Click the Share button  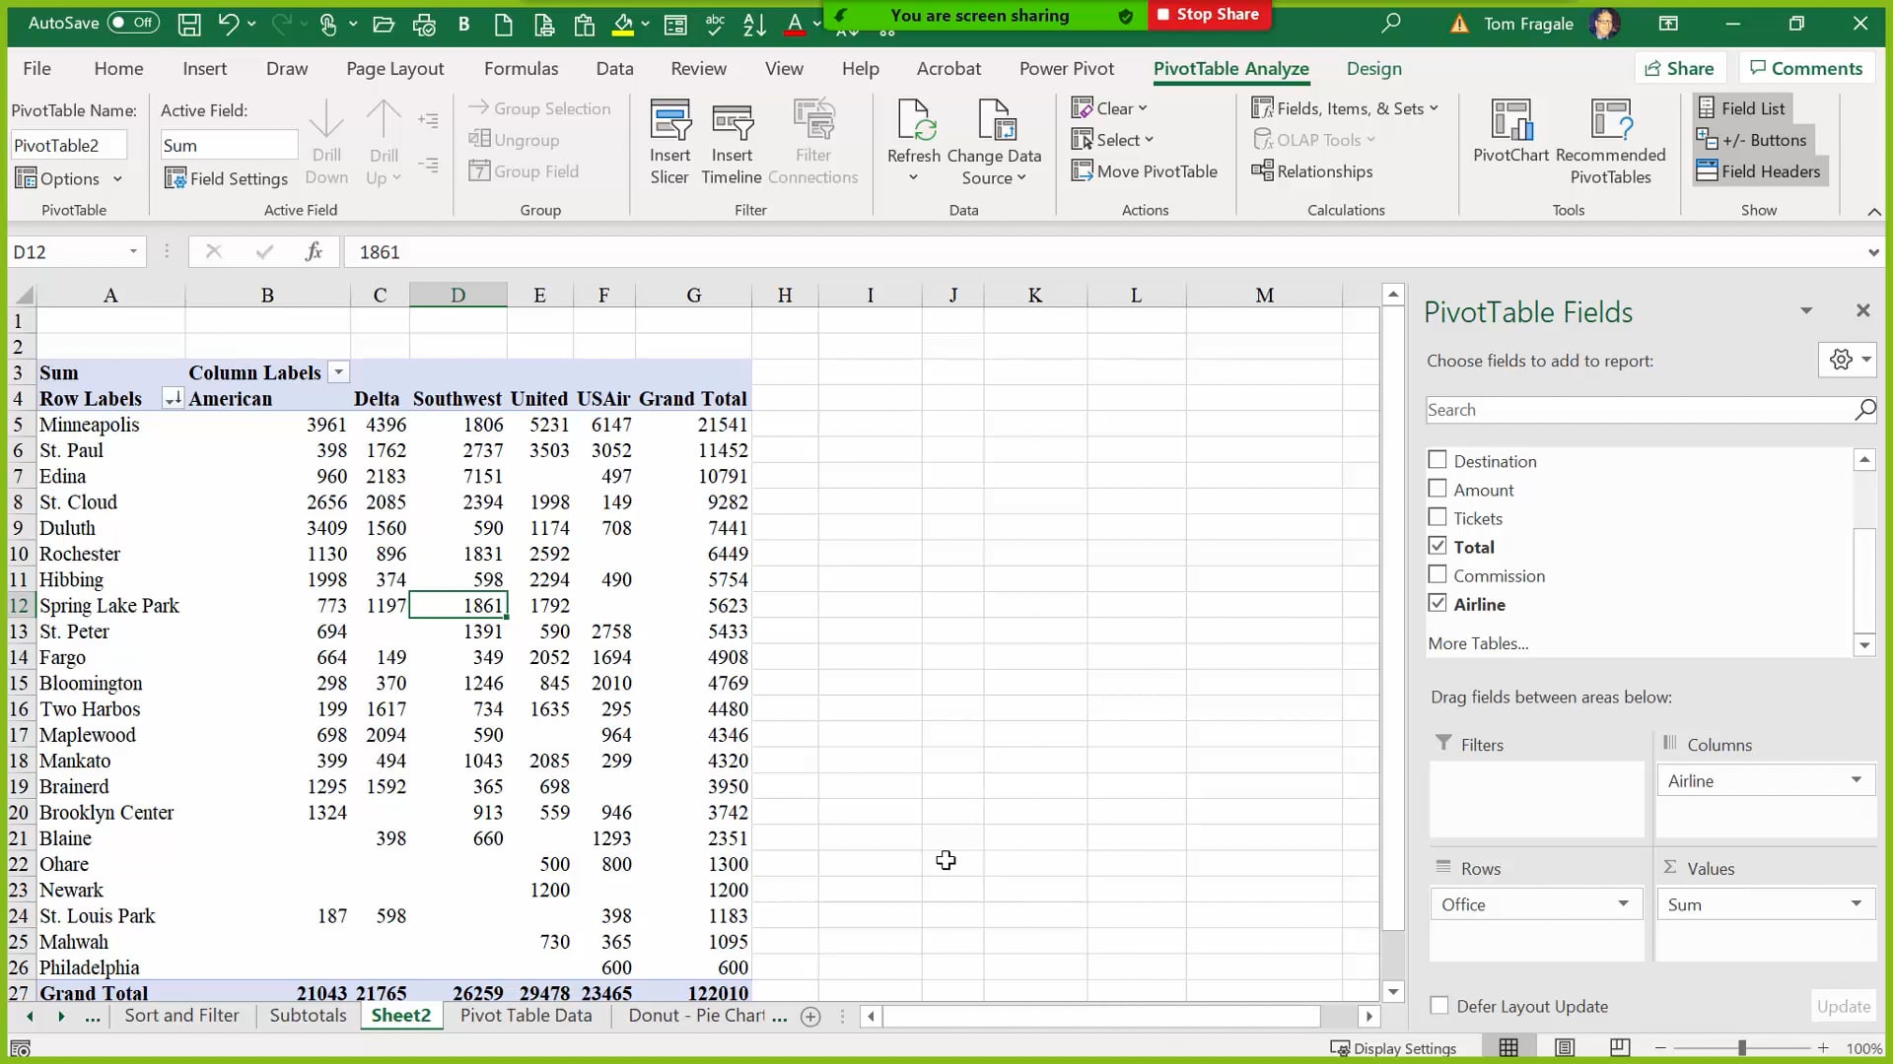[1680, 67]
